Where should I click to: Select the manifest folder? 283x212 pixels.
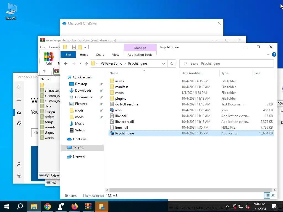click(122, 87)
